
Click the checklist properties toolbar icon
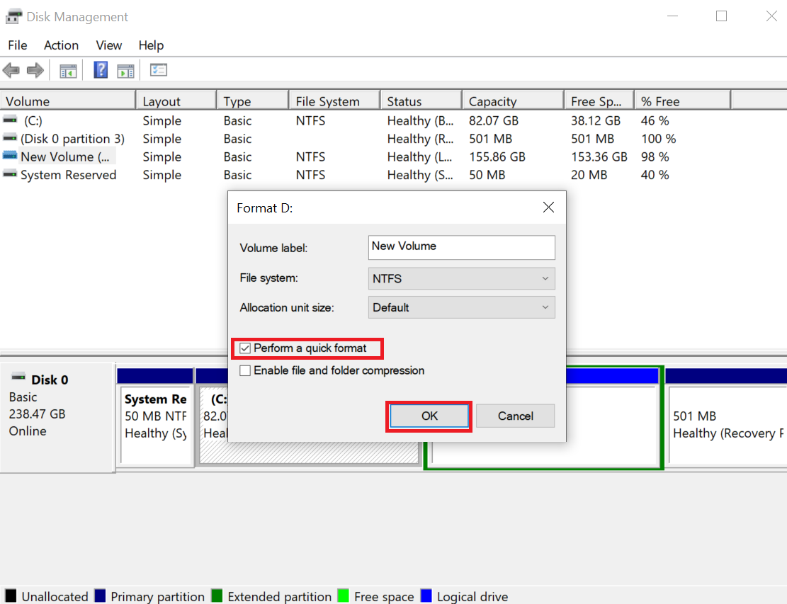158,69
